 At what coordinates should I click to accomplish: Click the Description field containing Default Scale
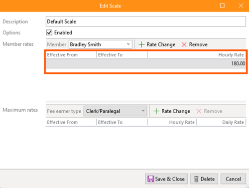coord(146,21)
